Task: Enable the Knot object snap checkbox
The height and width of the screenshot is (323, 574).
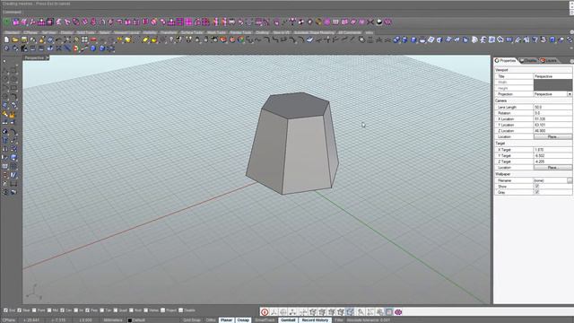Action: click(131, 310)
